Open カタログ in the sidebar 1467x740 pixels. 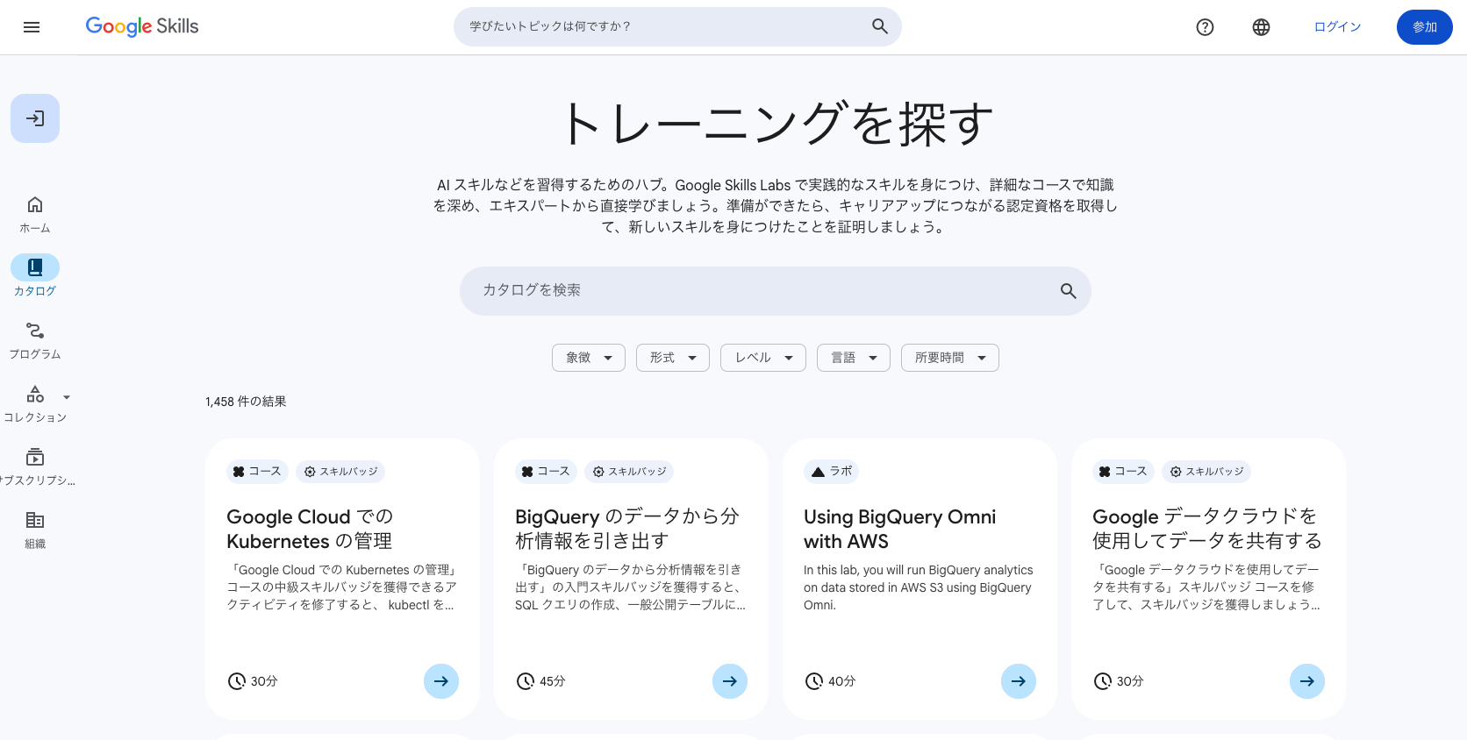(x=35, y=277)
